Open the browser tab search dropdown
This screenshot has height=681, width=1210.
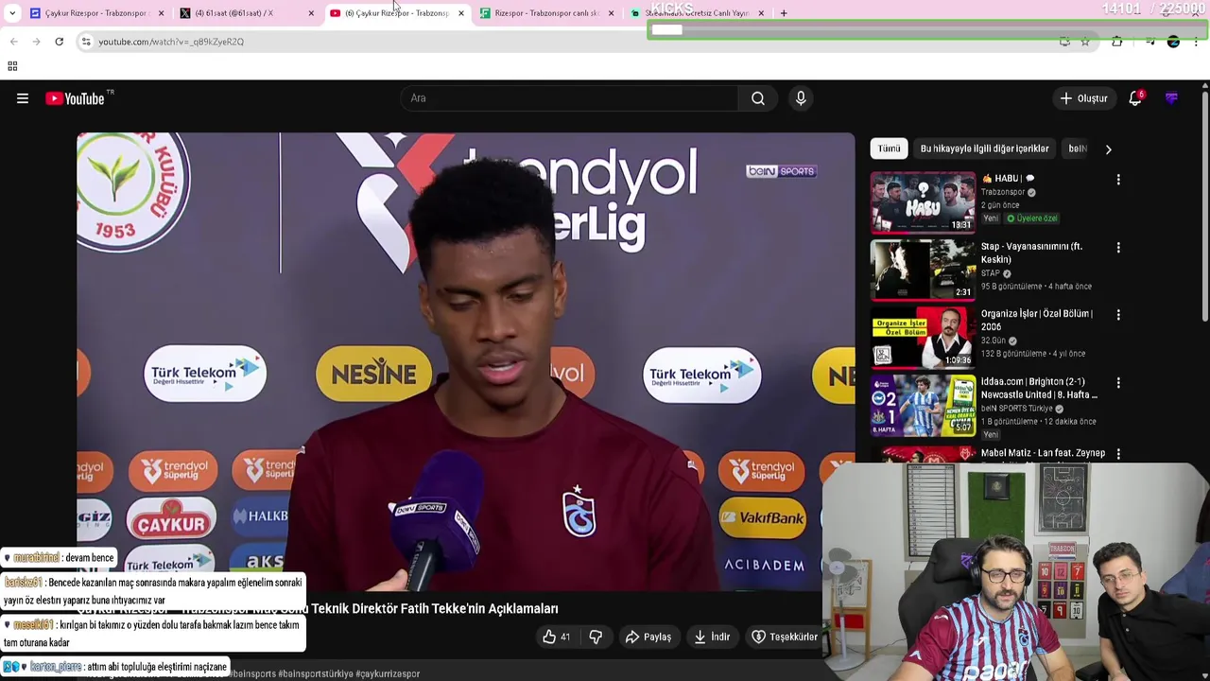click(12, 13)
